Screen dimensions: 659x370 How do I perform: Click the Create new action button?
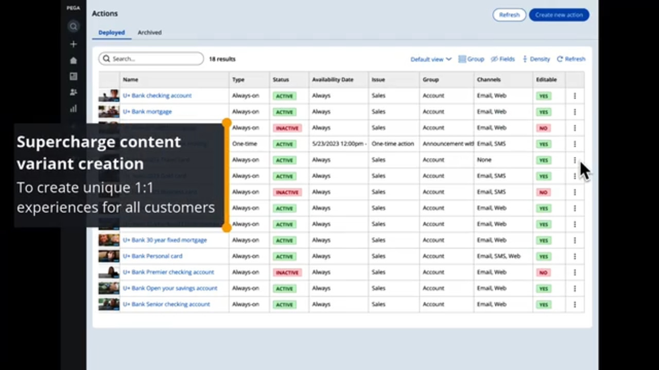click(x=559, y=15)
